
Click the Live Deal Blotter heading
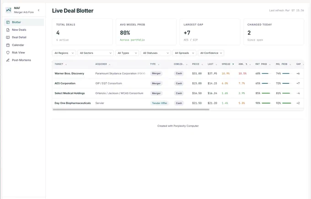coord(73,10)
